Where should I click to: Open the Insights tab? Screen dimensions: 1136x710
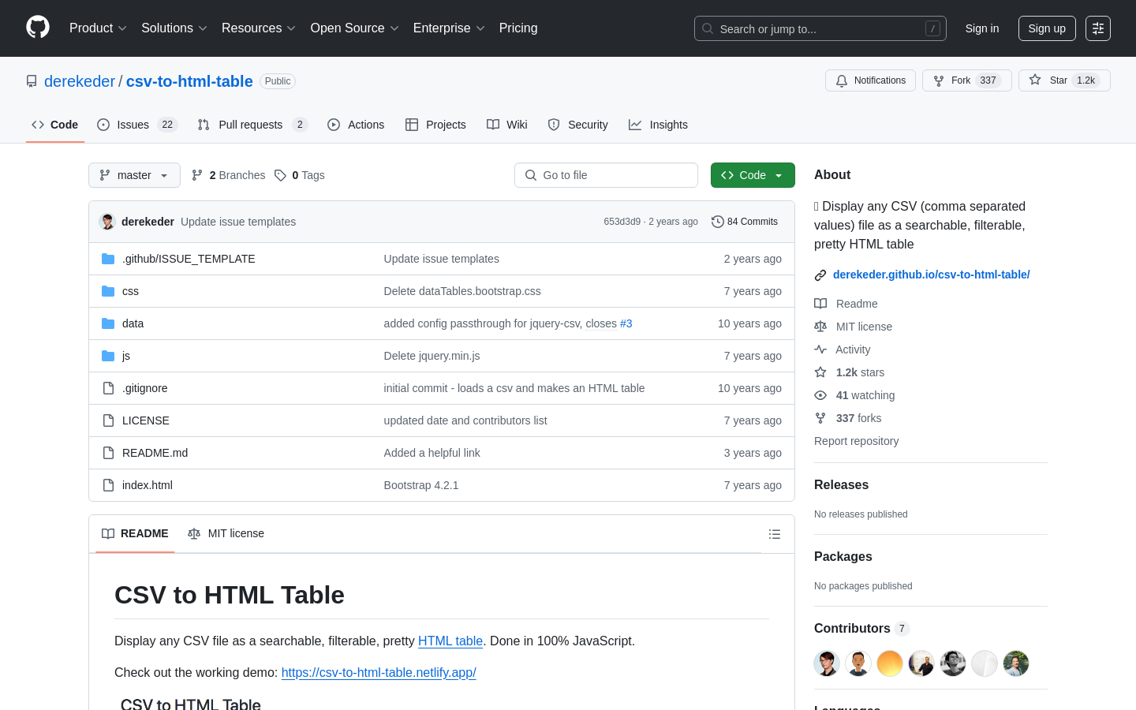click(x=658, y=125)
